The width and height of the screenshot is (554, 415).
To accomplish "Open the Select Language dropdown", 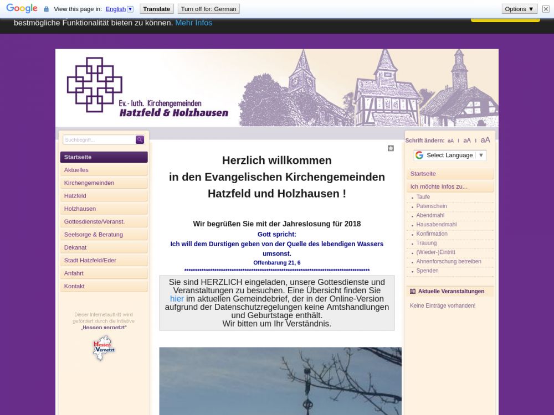I will pyautogui.click(x=450, y=155).
